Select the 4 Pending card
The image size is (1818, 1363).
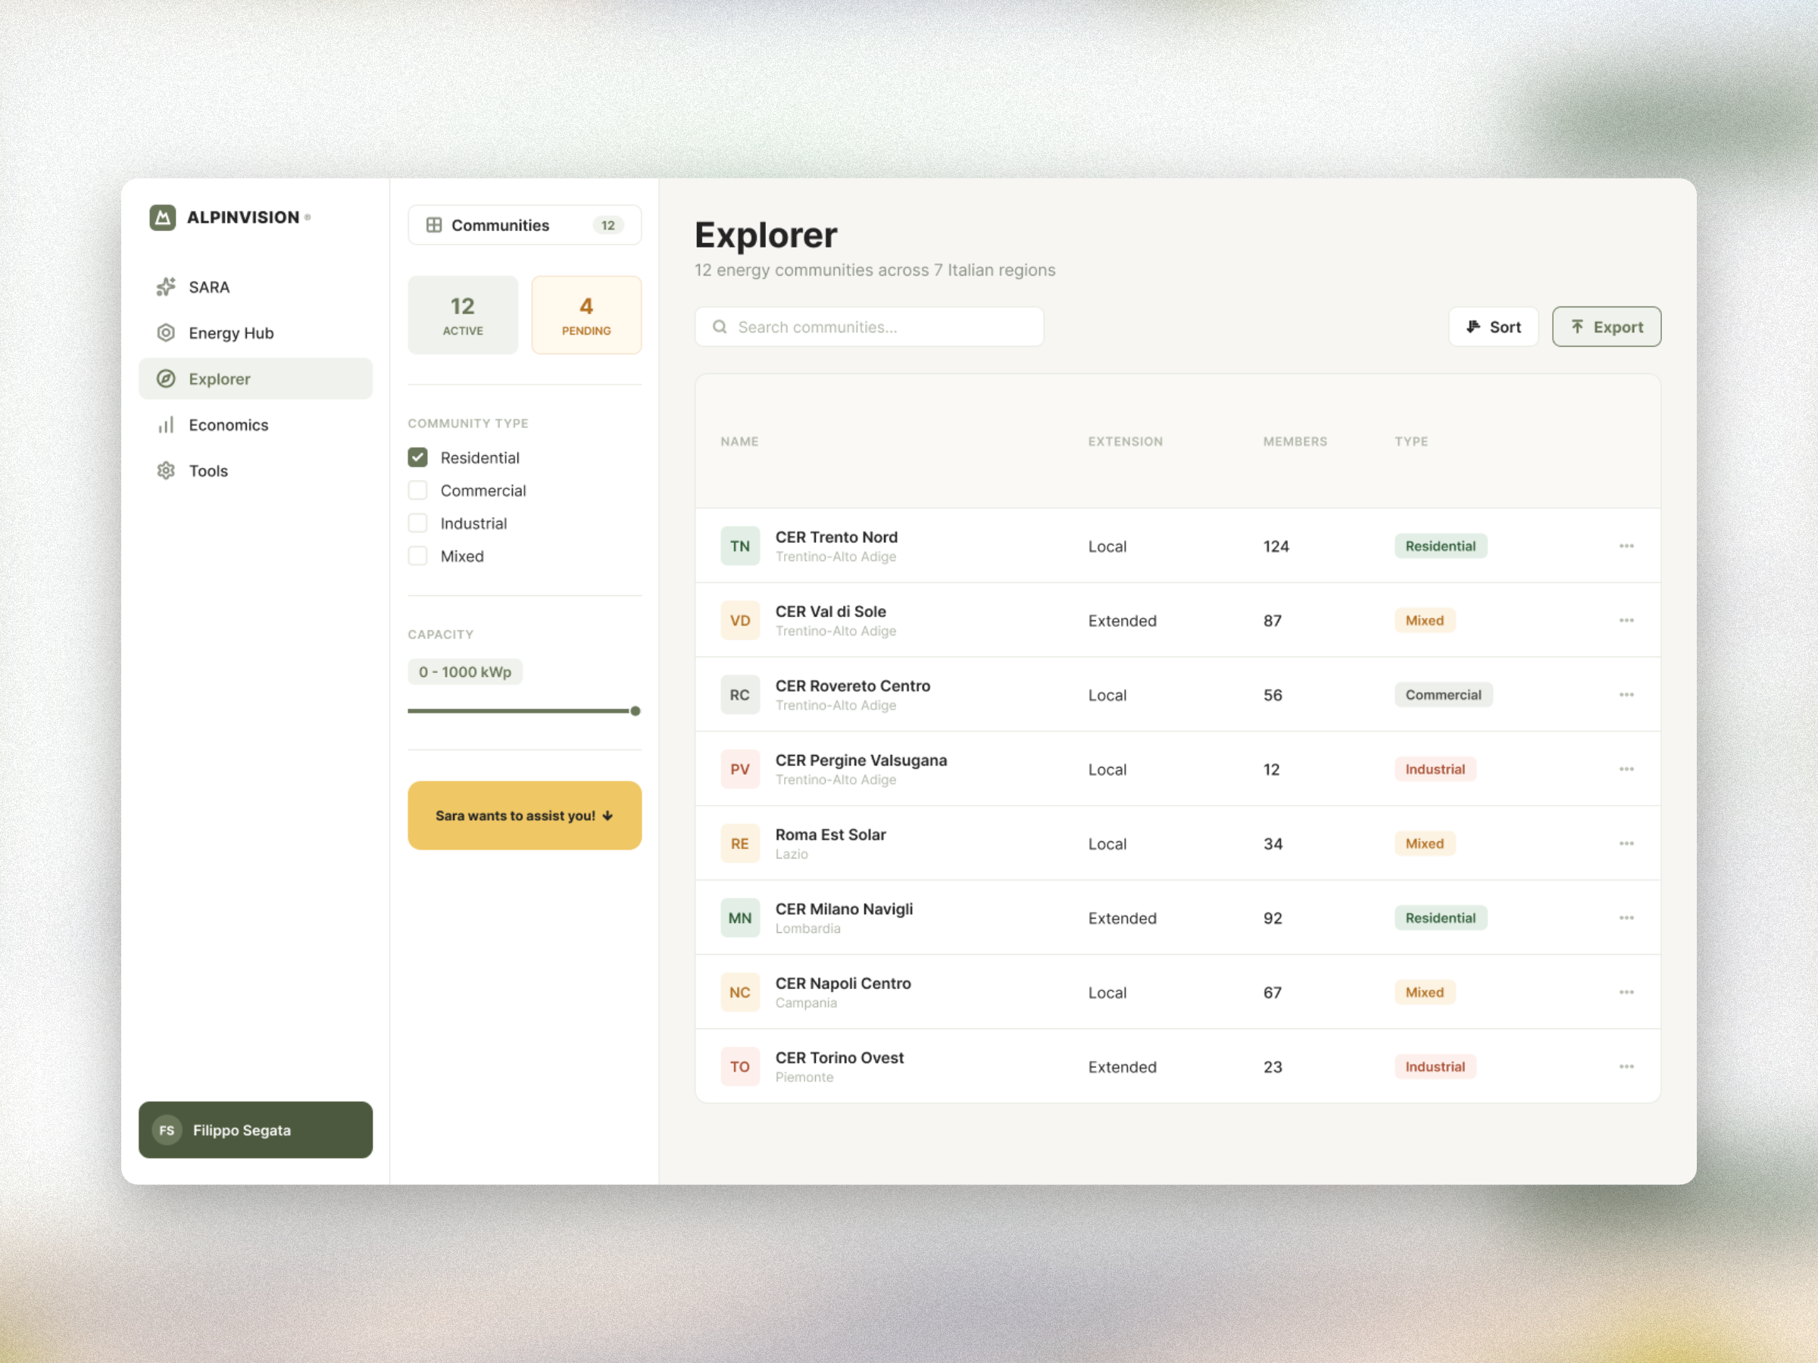pyautogui.click(x=586, y=316)
